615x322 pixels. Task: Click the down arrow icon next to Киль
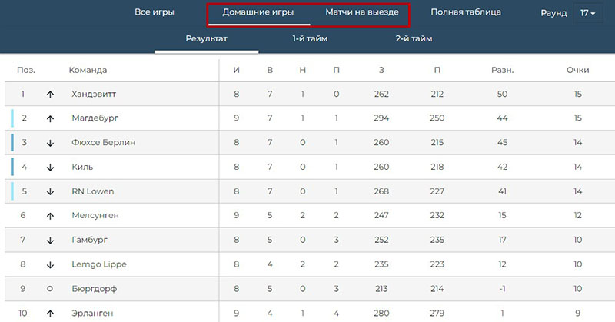(50, 168)
